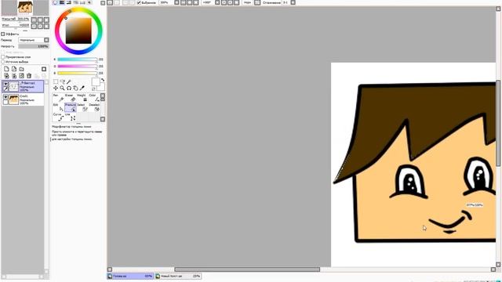Image resolution: width=502 pixels, height=282 pixels.
Task: Select the vector linework layer row
Action: click(23, 86)
